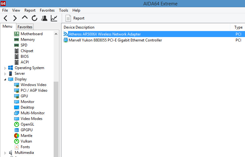The width and height of the screenshot is (245, 157).
Task: Click the GPU icon
Action: [17, 96]
